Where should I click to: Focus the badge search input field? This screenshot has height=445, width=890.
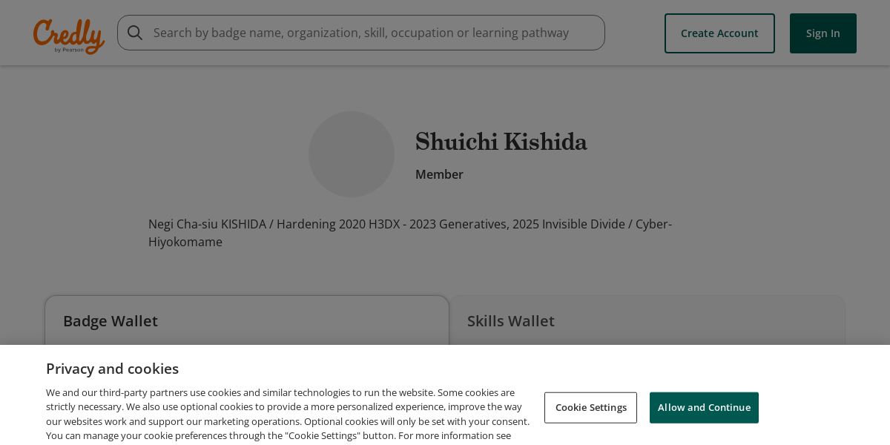click(361, 33)
